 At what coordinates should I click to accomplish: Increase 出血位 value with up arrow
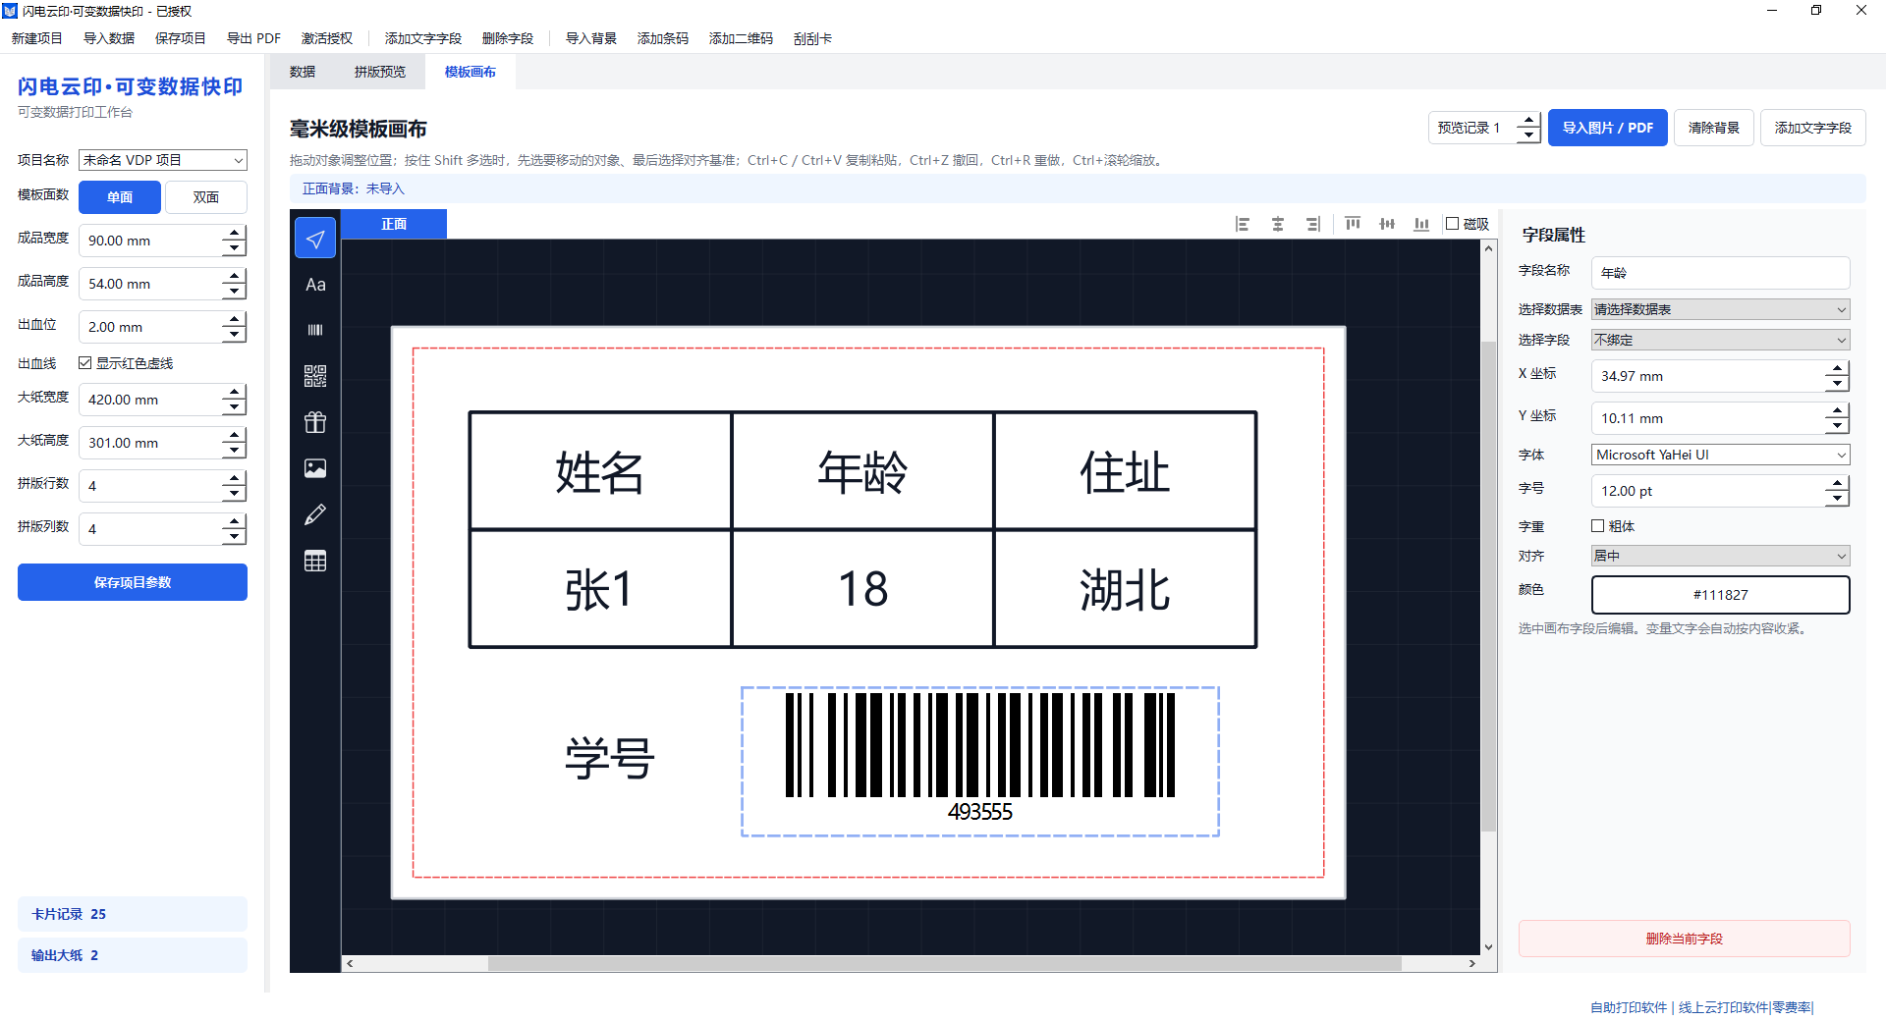point(234,319)
